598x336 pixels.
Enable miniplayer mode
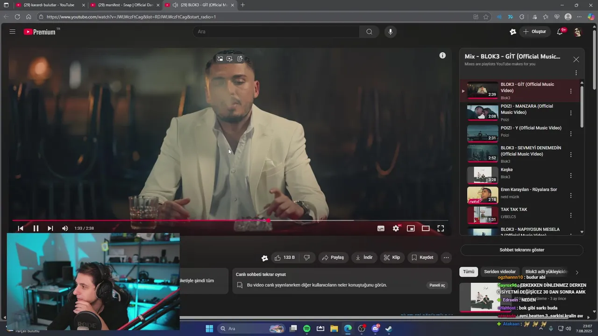(x=411, y=228)
